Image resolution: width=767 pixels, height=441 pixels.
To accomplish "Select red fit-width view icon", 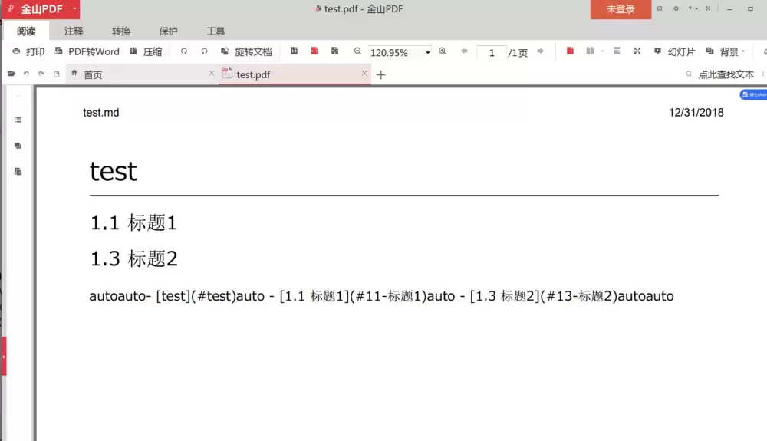I will pos(314,51).
